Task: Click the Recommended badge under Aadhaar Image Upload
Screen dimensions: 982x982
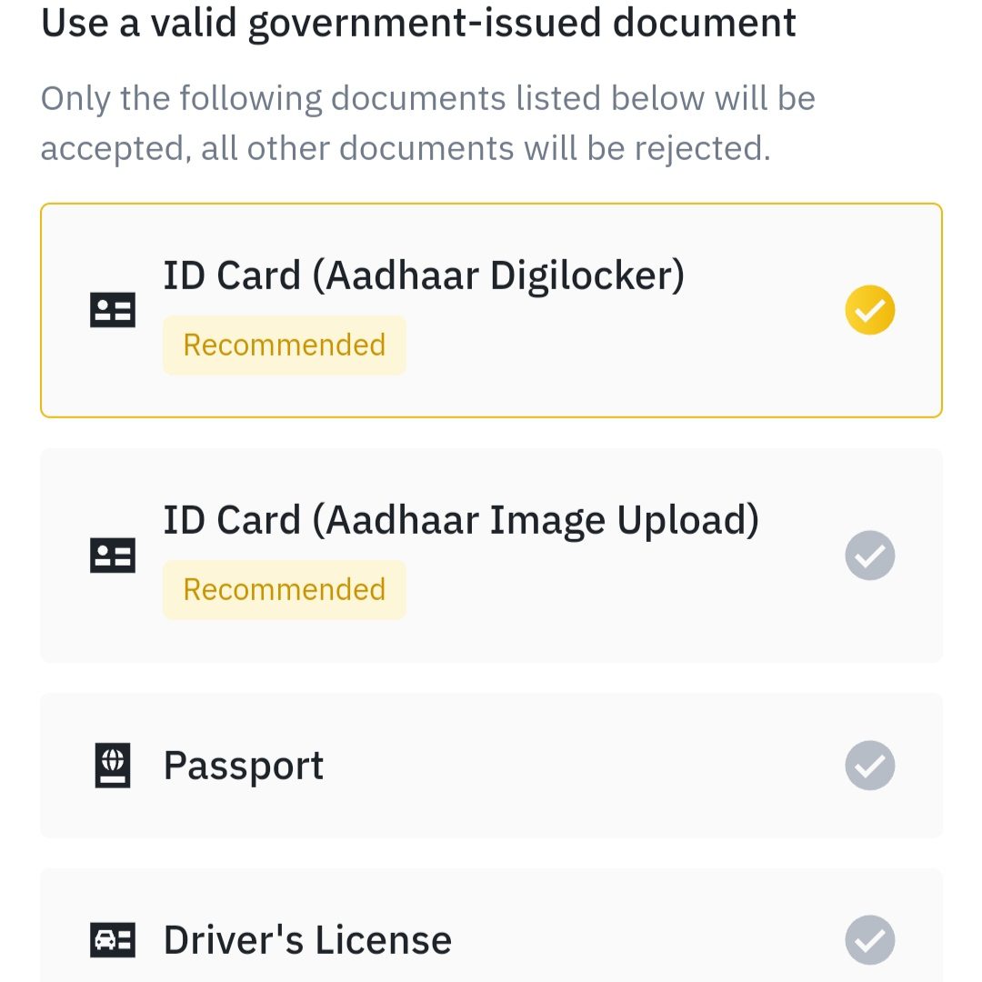Action: tap(285, 590)
